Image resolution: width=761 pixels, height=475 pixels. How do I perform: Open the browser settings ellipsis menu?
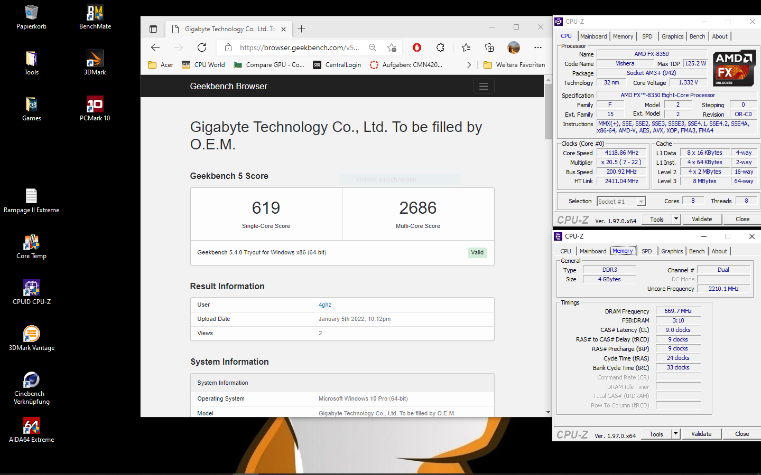click(538, 47)
